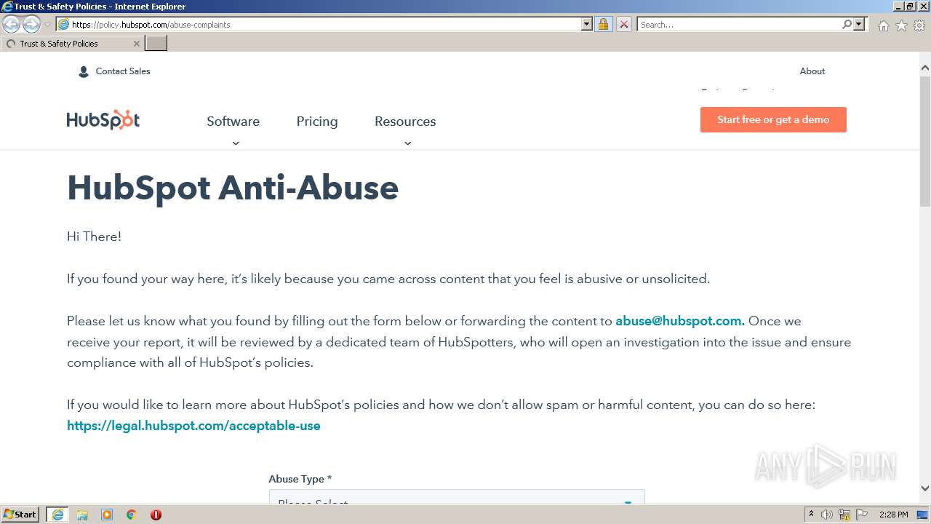
Task: Open the IE Tools gear icon
Action: click(919, 25)
